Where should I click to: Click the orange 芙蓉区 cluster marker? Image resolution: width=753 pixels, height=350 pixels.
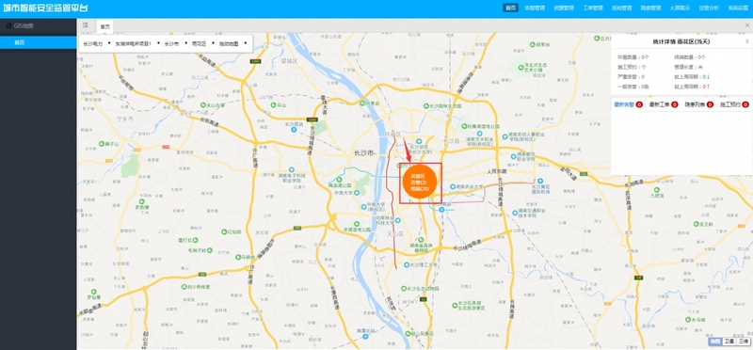(x=419, y=183)
